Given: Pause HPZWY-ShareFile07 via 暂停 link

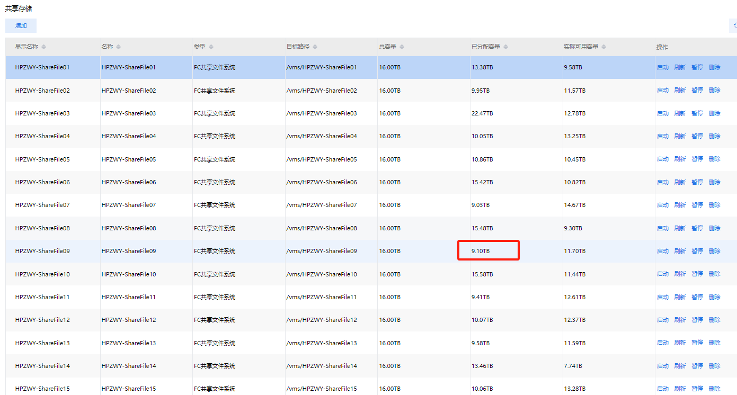Looking at the screenshot, I should point(697,205).
